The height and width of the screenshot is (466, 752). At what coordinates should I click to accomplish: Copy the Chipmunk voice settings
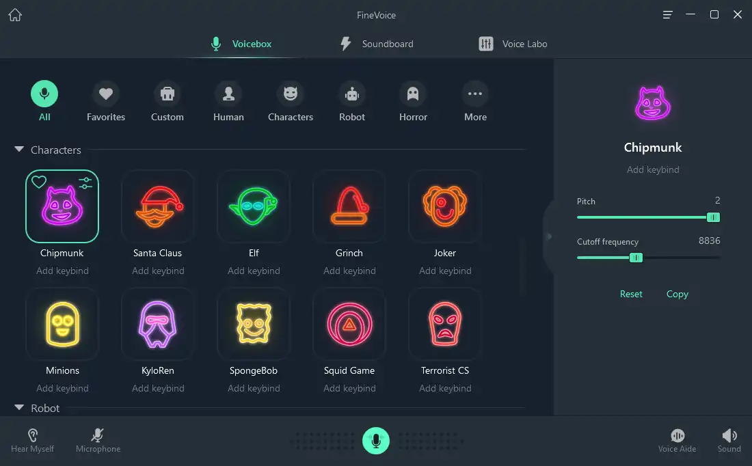pos(677,294)
